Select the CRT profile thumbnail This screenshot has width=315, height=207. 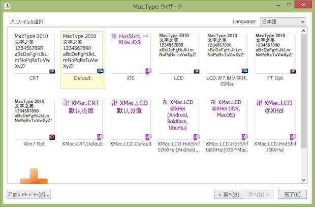click(34, 53)
